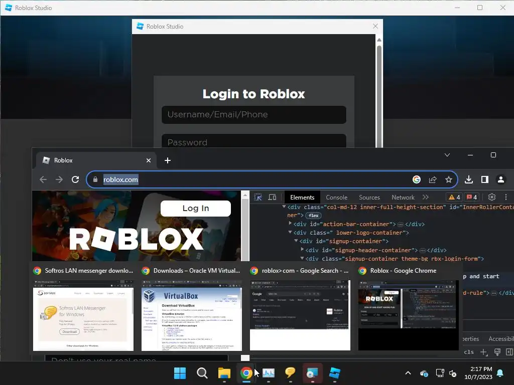
Task: Open DevTools three-dot customize menu
Action: coord(506,197)
